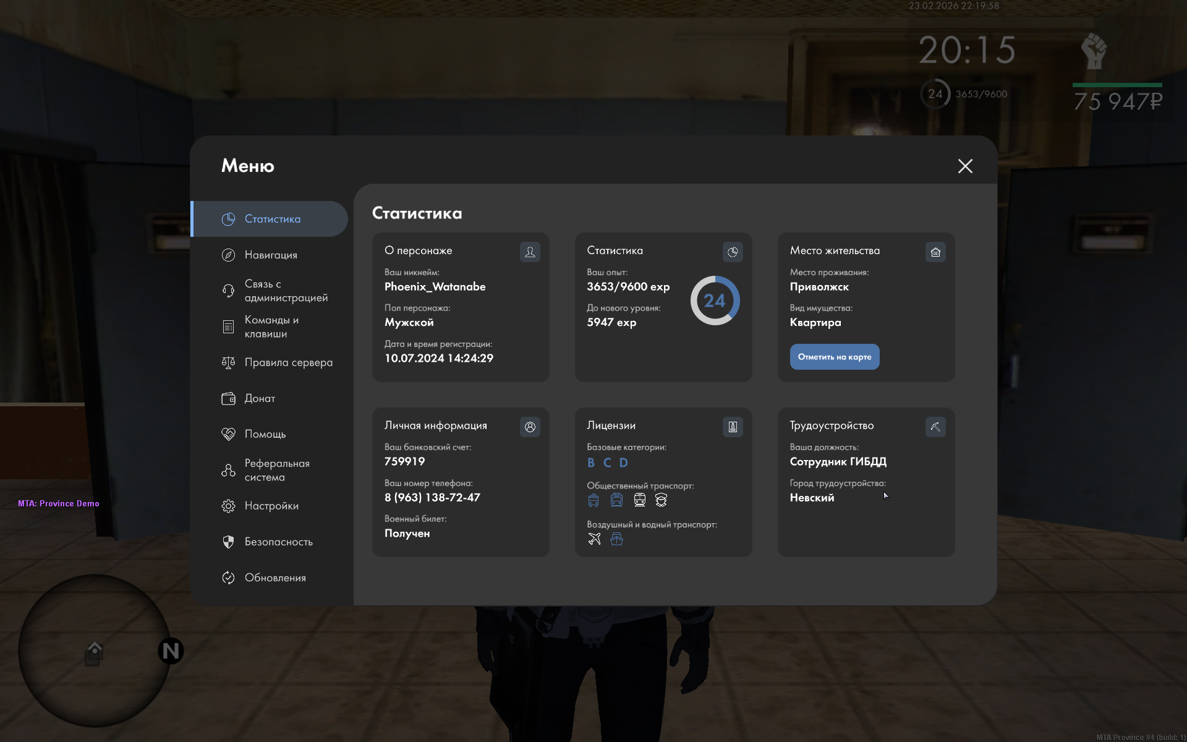Click the house icon in Место жительства card
This screenshot has height=742, width=1187.
click(x=935, y=252)
